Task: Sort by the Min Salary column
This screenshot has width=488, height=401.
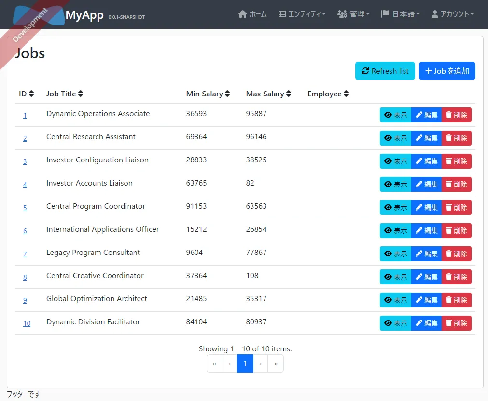Action: (208, 94)
